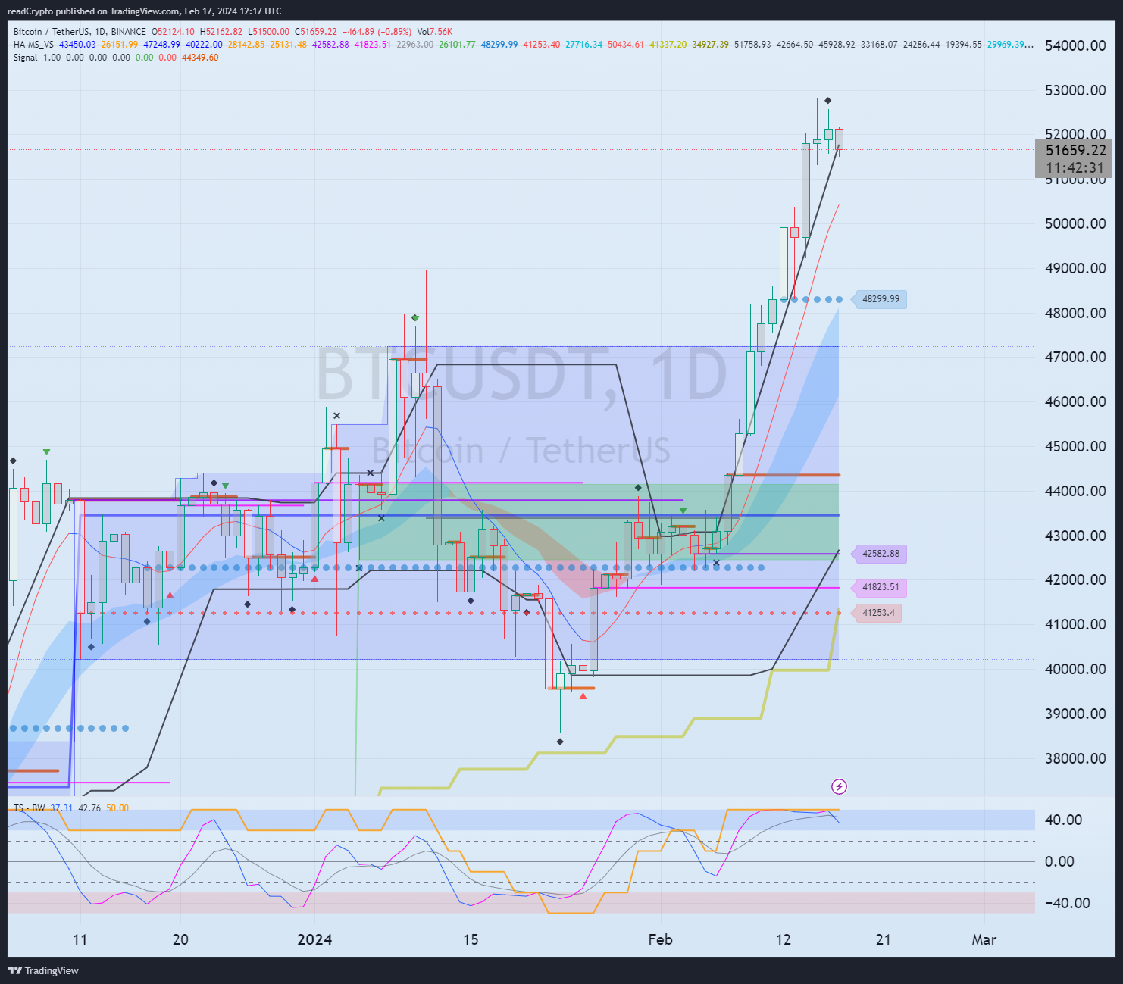Click the current price tag 51659.22 on the axis

pyautogui.click(x=1074, y=150)
